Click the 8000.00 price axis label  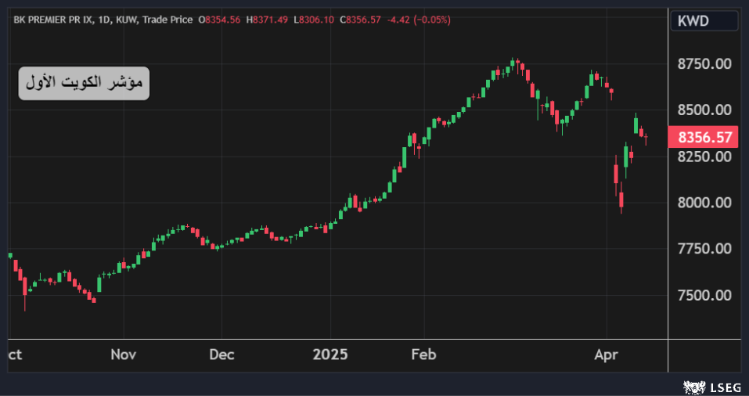[x=704, y=203]
